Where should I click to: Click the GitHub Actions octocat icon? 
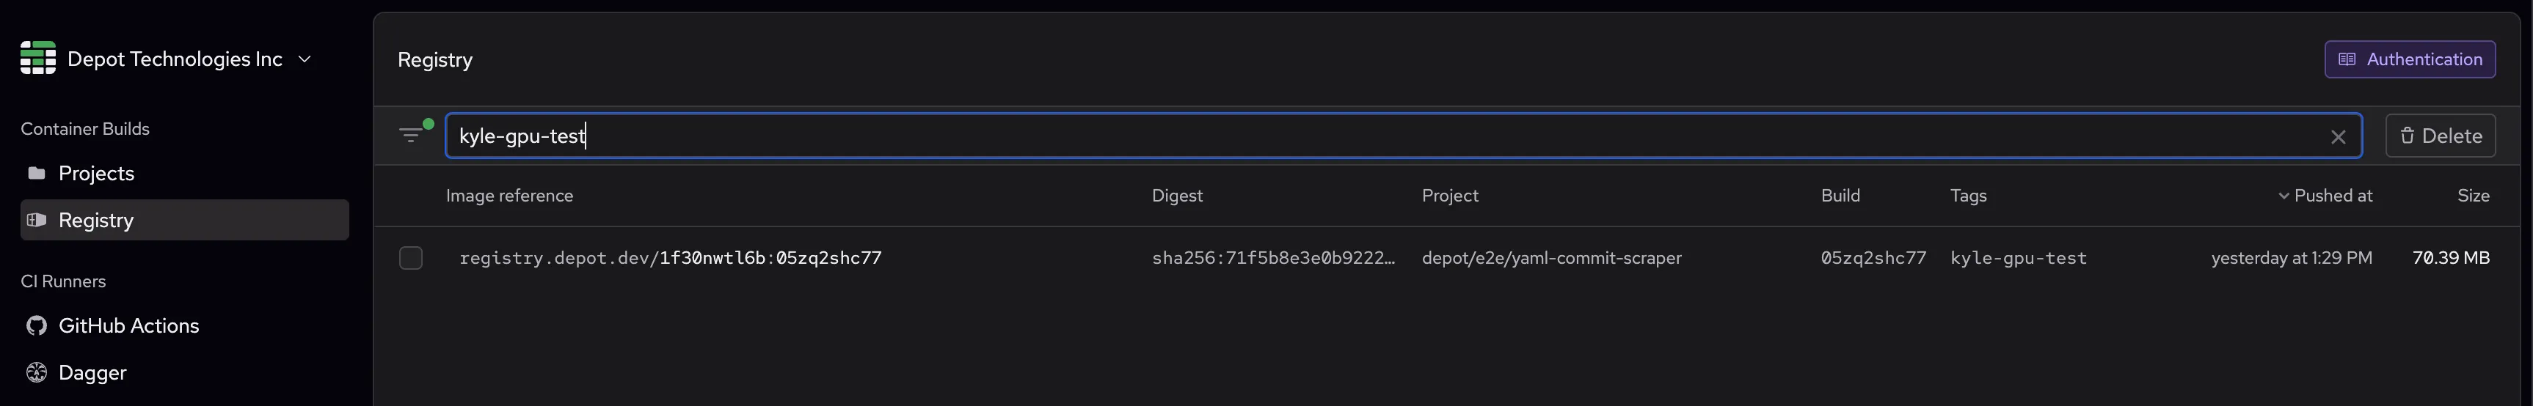click(37, 326)
